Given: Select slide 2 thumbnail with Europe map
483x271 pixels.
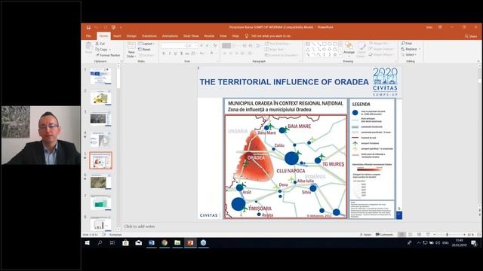Looking at the screenshot, I should click(100, 98).
